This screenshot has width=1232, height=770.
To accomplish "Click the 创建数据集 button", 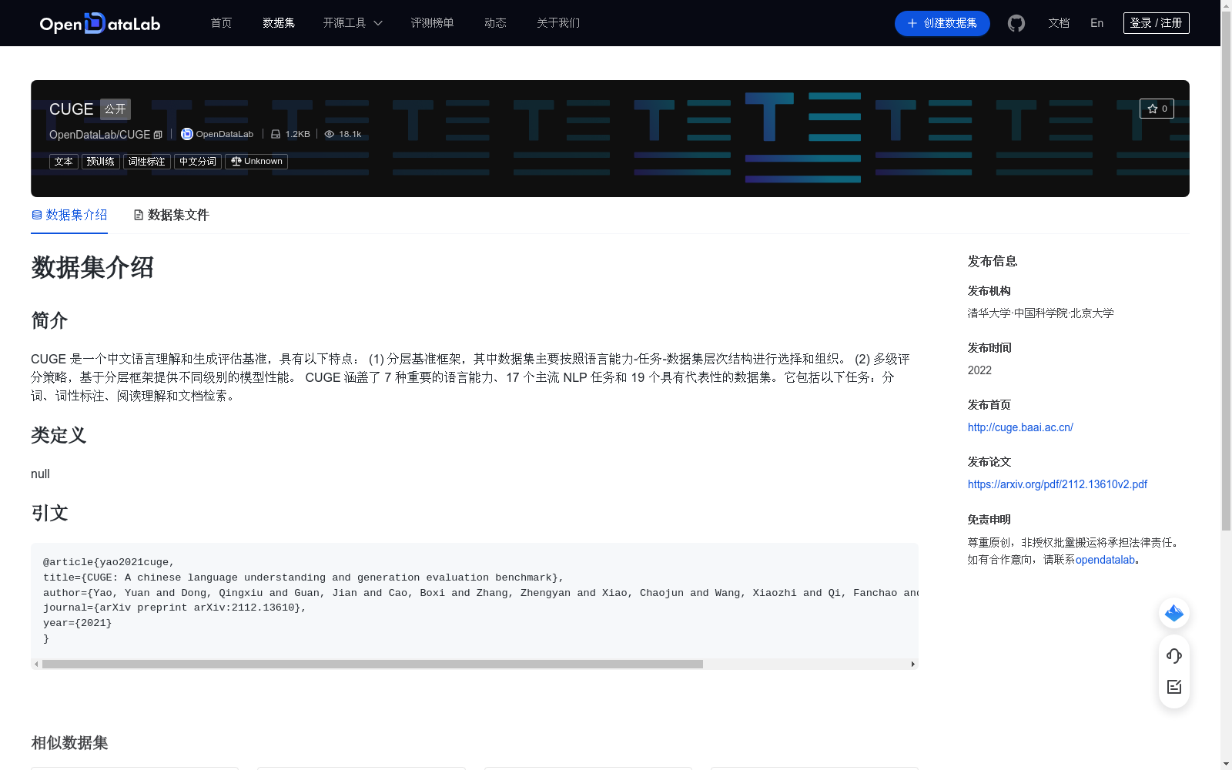I will 942,23.
